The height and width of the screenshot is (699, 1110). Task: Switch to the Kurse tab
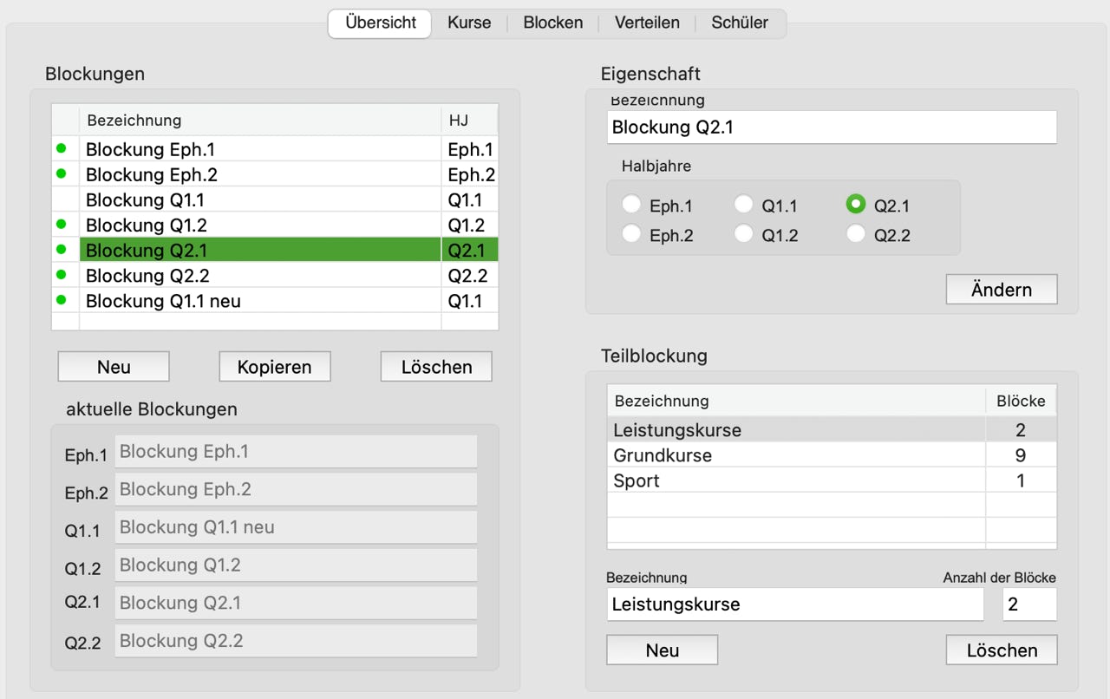[x=469, y=23]
